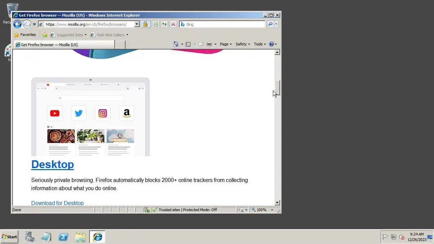Open Suggested Sites in the favorites bar
Viewport: 434px width, 244px height.
66,35
